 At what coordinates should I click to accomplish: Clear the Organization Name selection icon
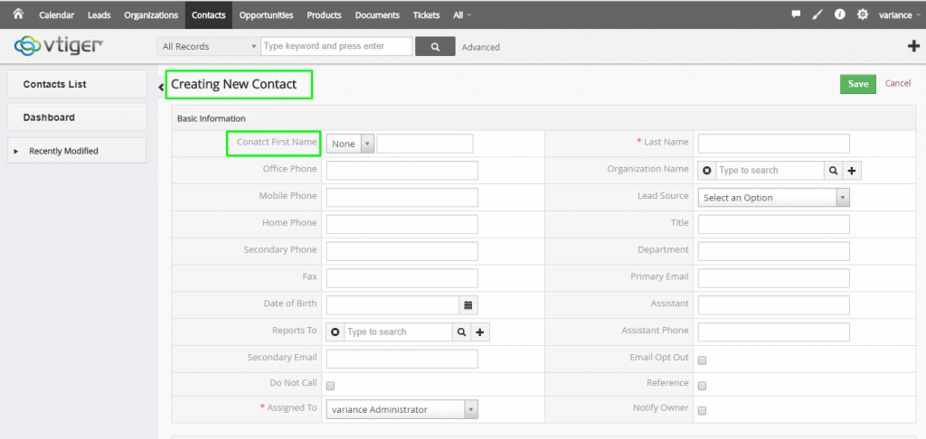point(707,171)
